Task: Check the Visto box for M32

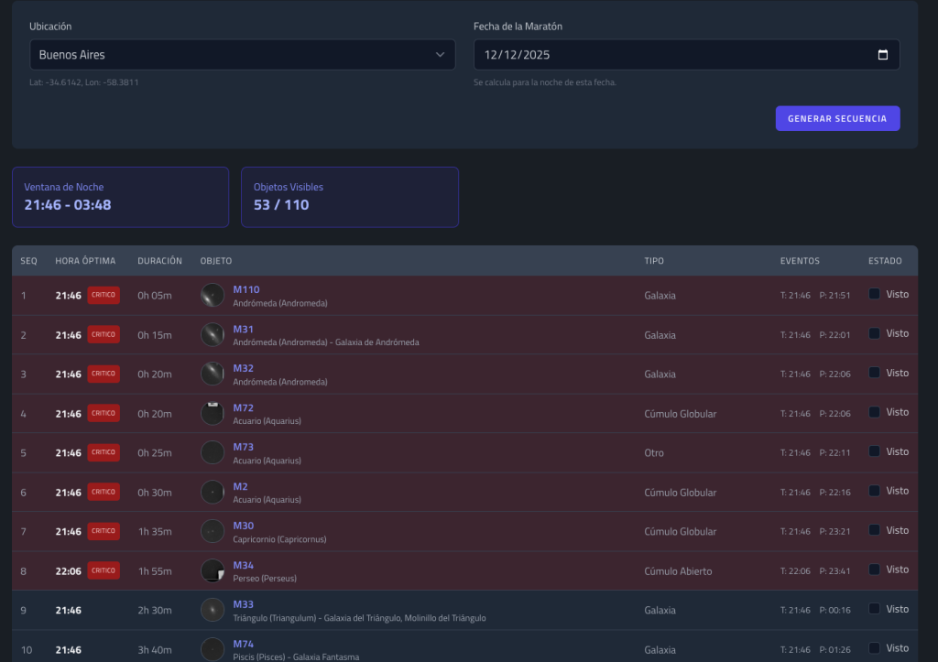Action: coord(874,373)
